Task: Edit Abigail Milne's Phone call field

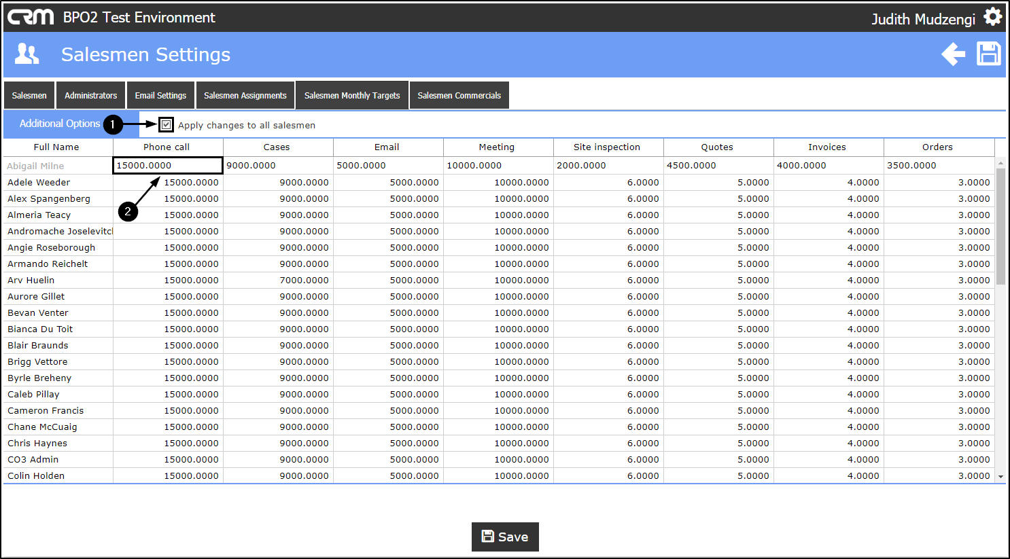Action: coord(167,166)
